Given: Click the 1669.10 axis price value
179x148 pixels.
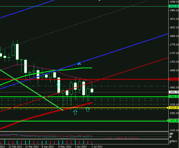Looking at the screenshot, I should (174, 70).
